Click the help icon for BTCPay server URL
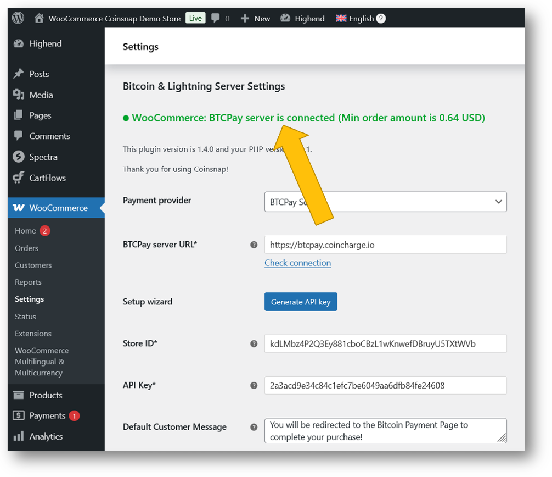The image size is (552, 477). tap(254, 245)
